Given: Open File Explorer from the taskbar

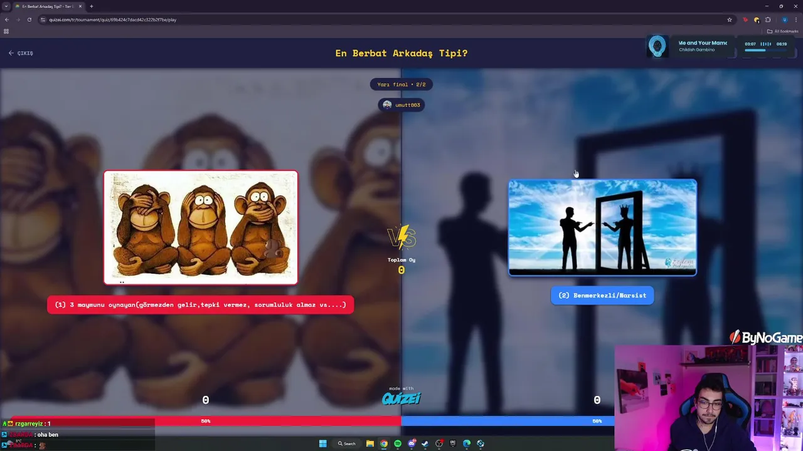Looking at the screenshot, I should (370, 443).
